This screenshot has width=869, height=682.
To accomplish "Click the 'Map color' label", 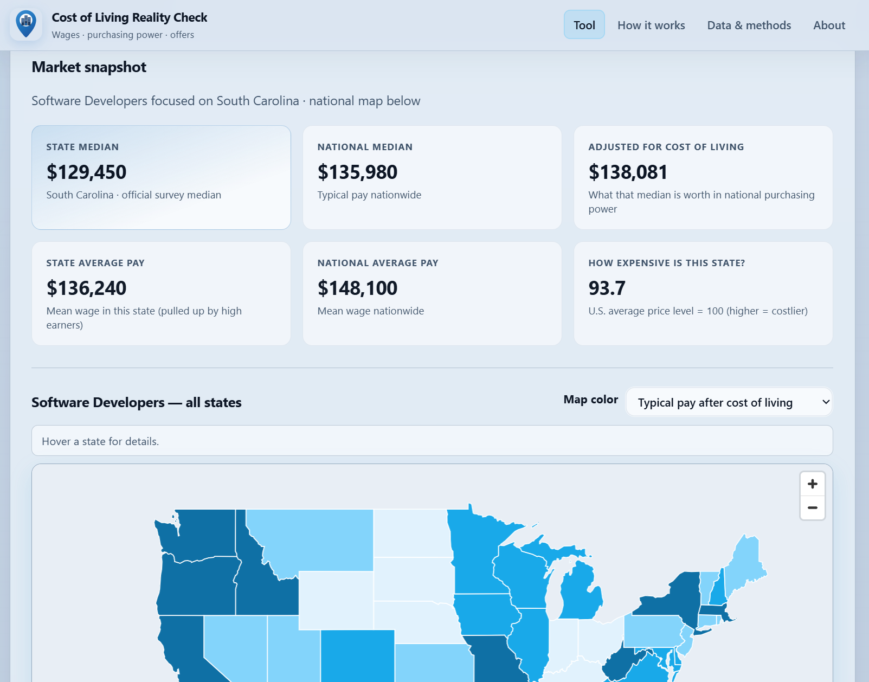I will 590,400.
